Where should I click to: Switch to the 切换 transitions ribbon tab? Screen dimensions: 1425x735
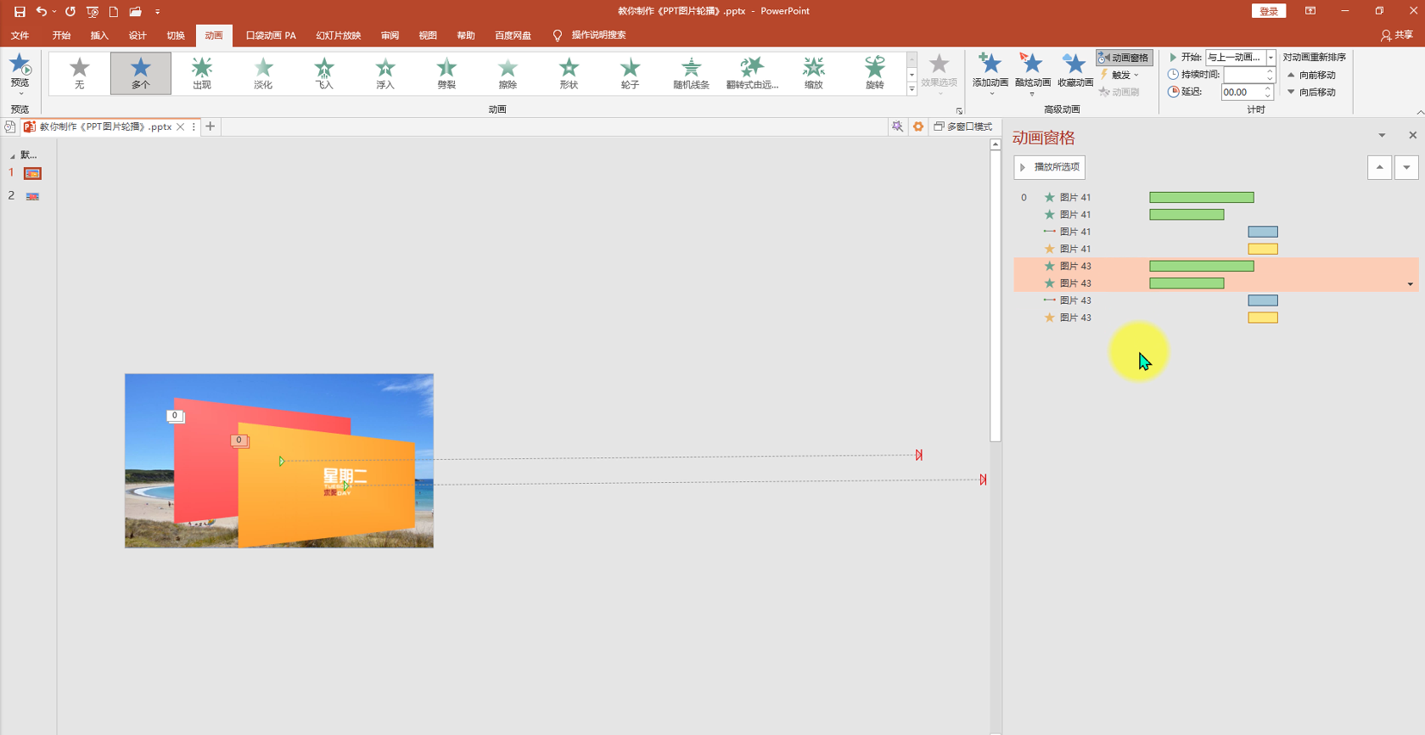(176, 35)
